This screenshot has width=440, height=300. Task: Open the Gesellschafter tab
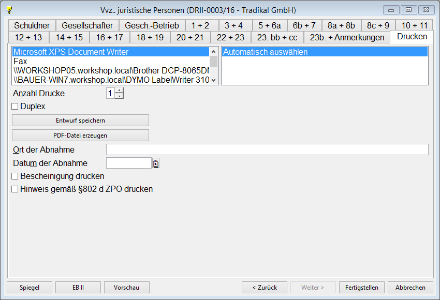click(x=87, y=25)
